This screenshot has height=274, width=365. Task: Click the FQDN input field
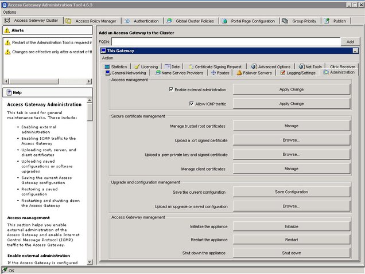click(x=226, y=42)
